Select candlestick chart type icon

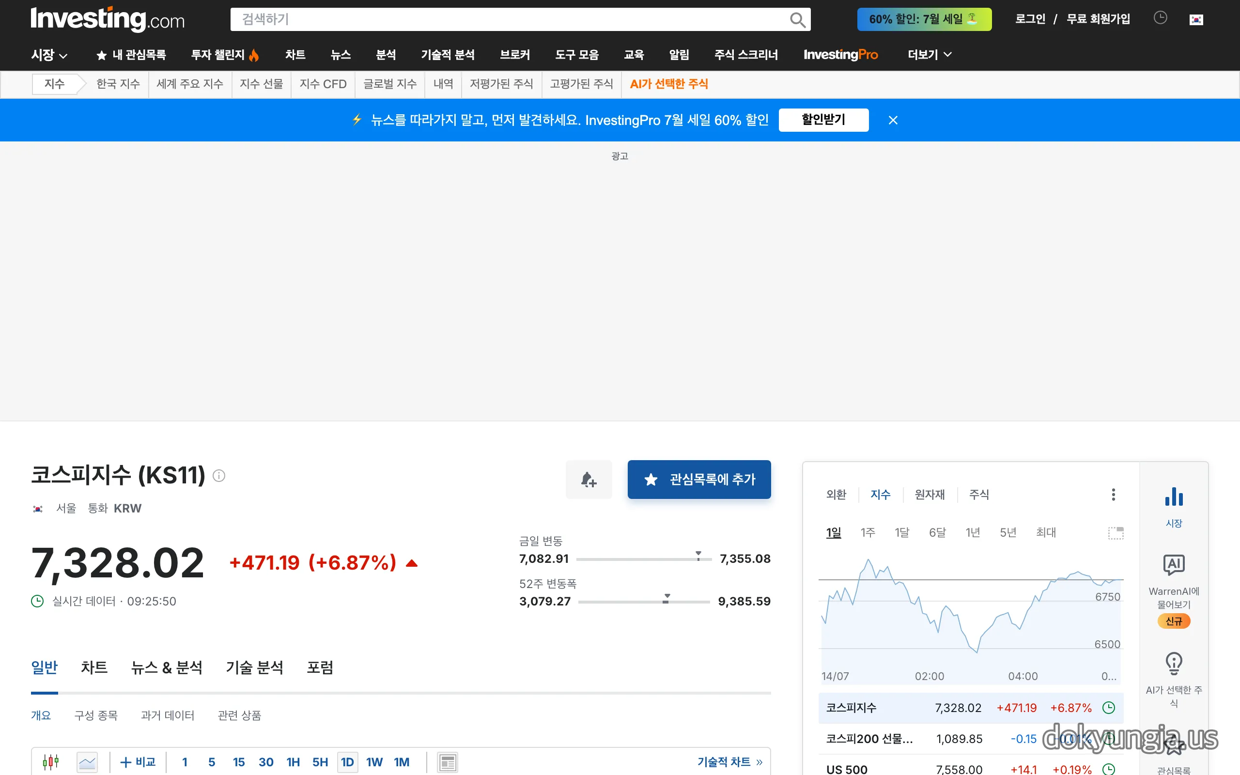pyautogui.click(x=51, y=762)
